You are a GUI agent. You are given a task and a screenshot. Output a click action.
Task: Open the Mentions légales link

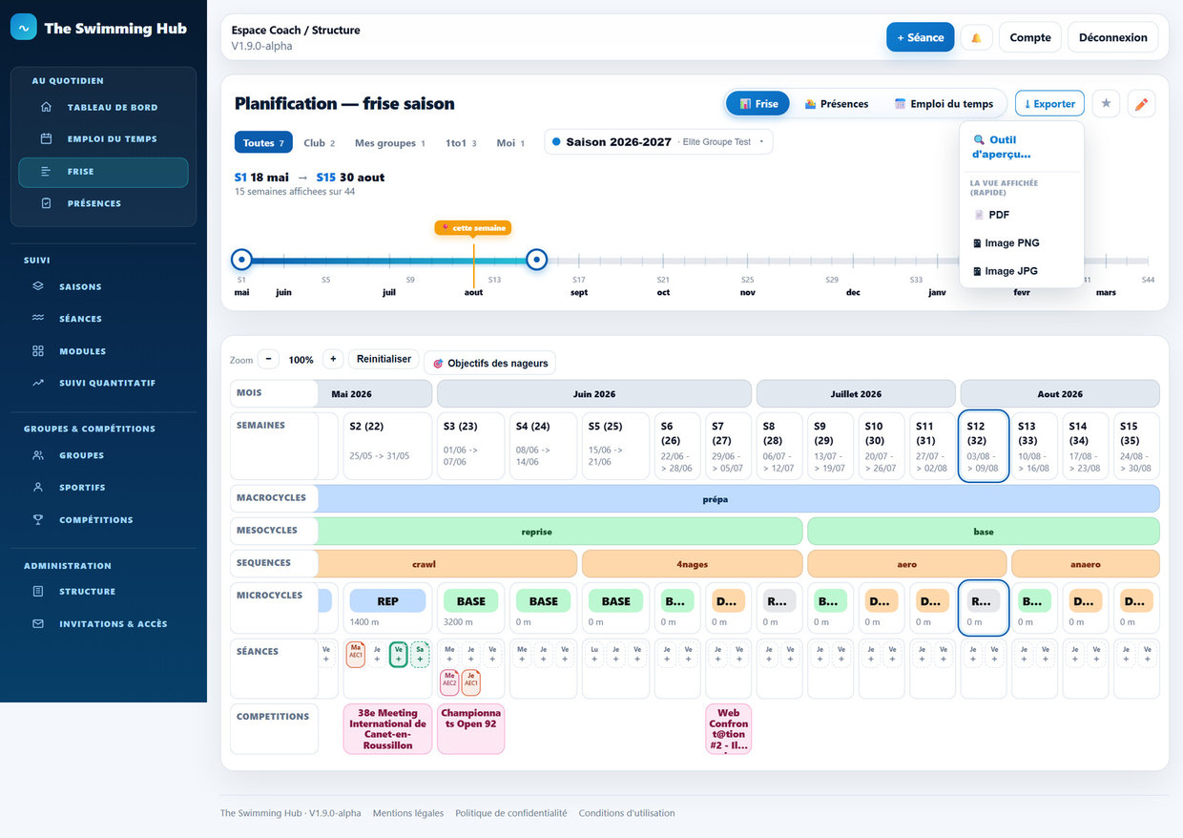[408, 813]
